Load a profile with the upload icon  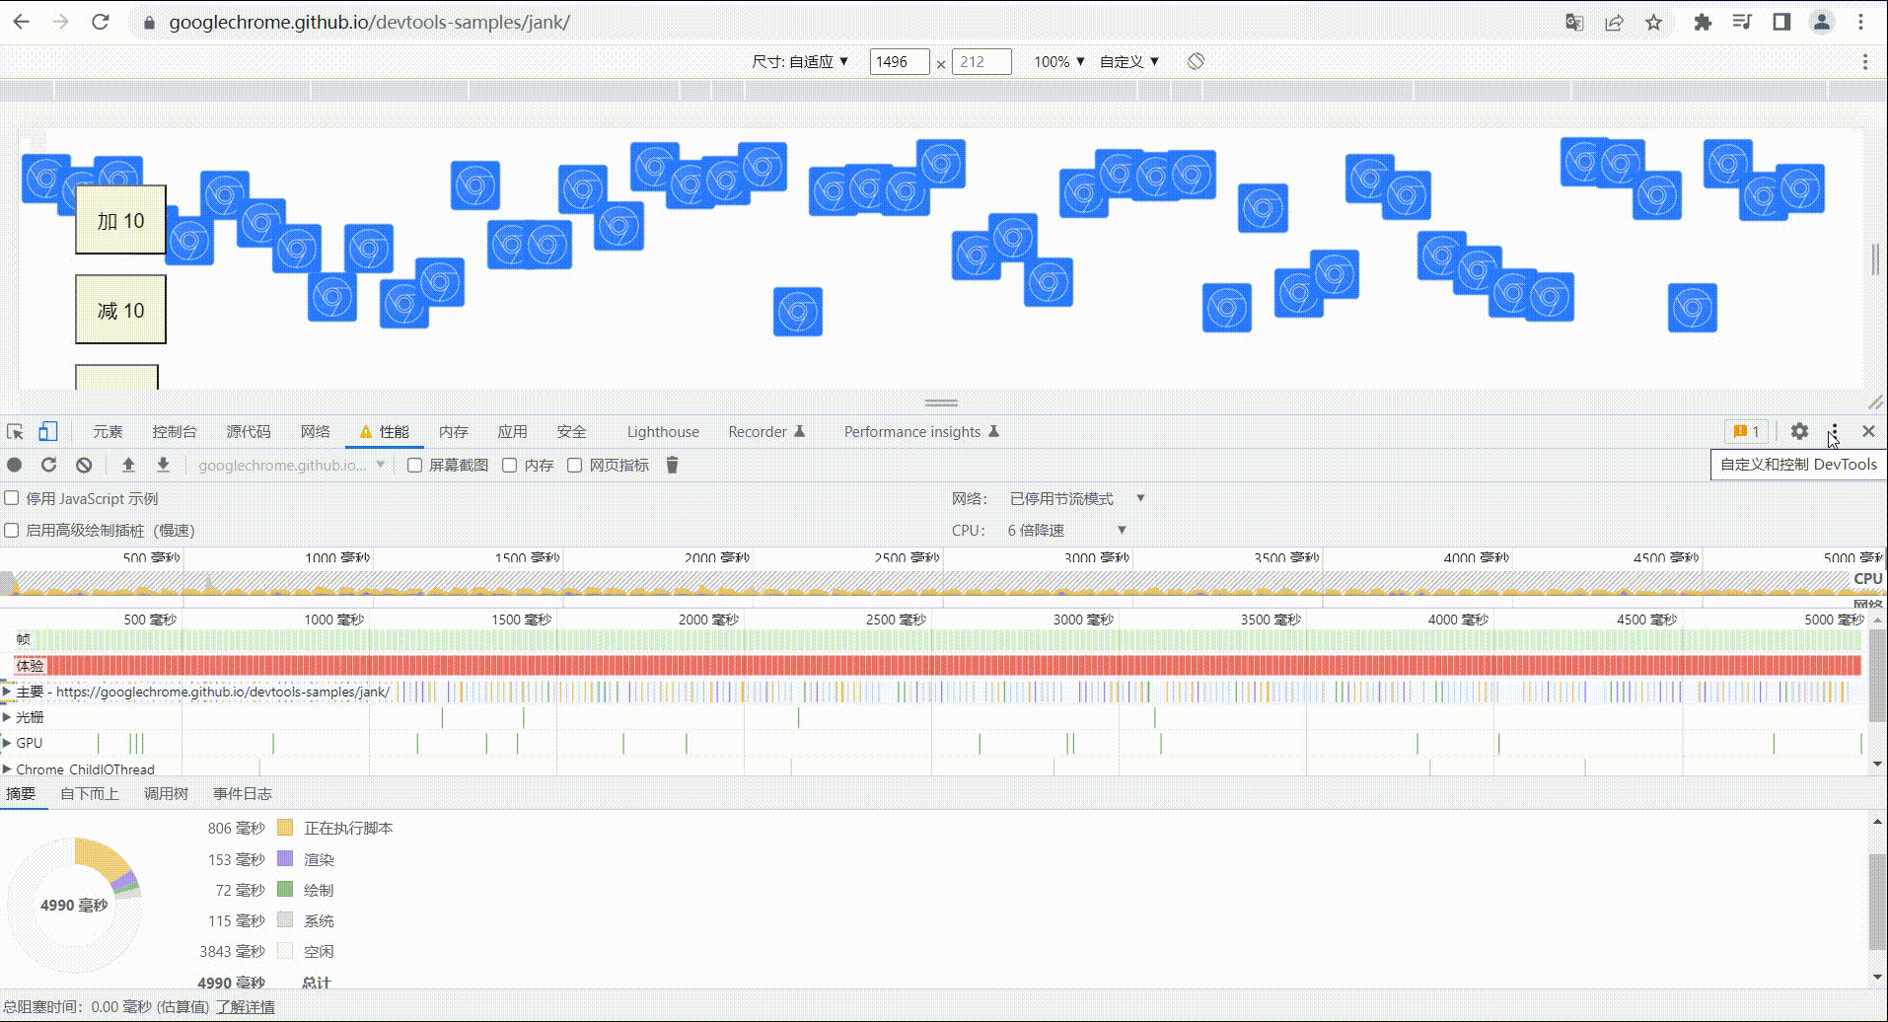[x=128, y=465]
